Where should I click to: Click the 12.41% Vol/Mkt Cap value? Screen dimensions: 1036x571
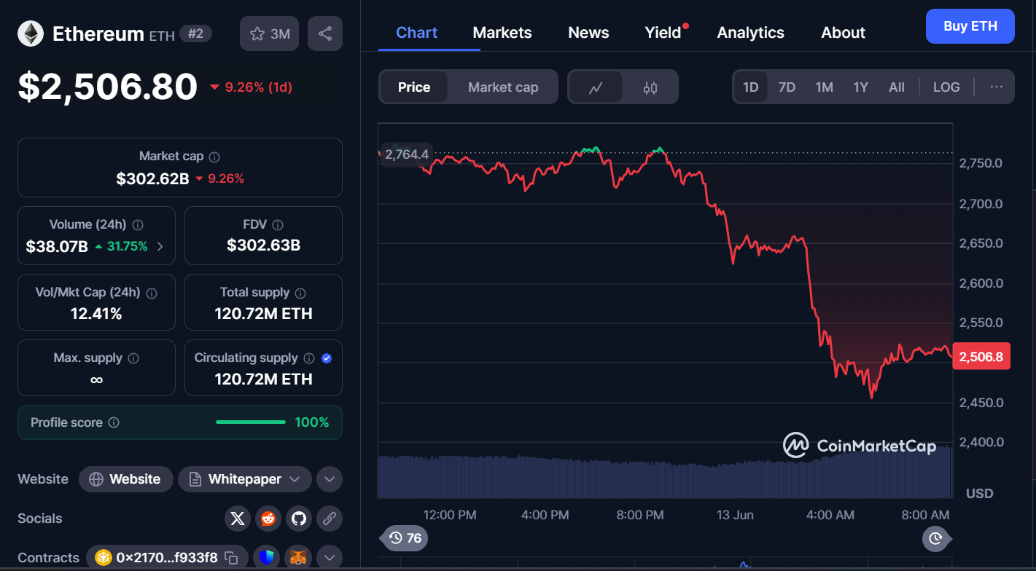click(96, 314)
